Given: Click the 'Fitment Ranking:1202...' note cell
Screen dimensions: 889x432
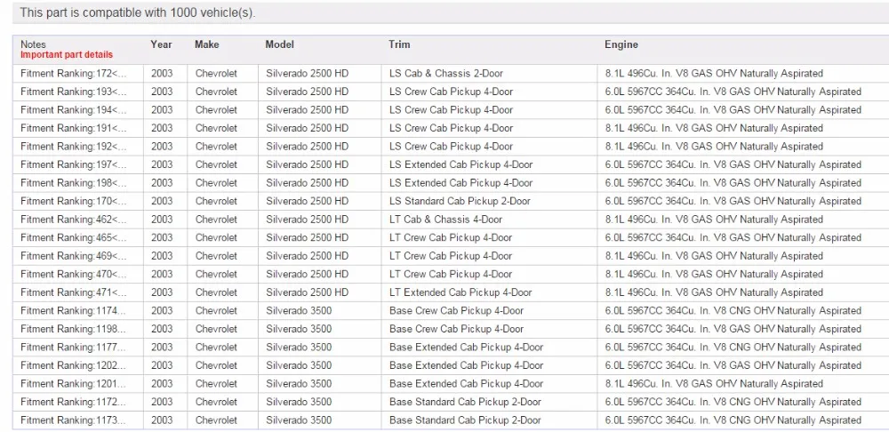Looking at the screenshot, I should point(78,365).
